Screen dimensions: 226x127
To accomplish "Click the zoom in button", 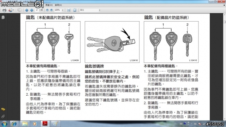I will tap(52, 10).
